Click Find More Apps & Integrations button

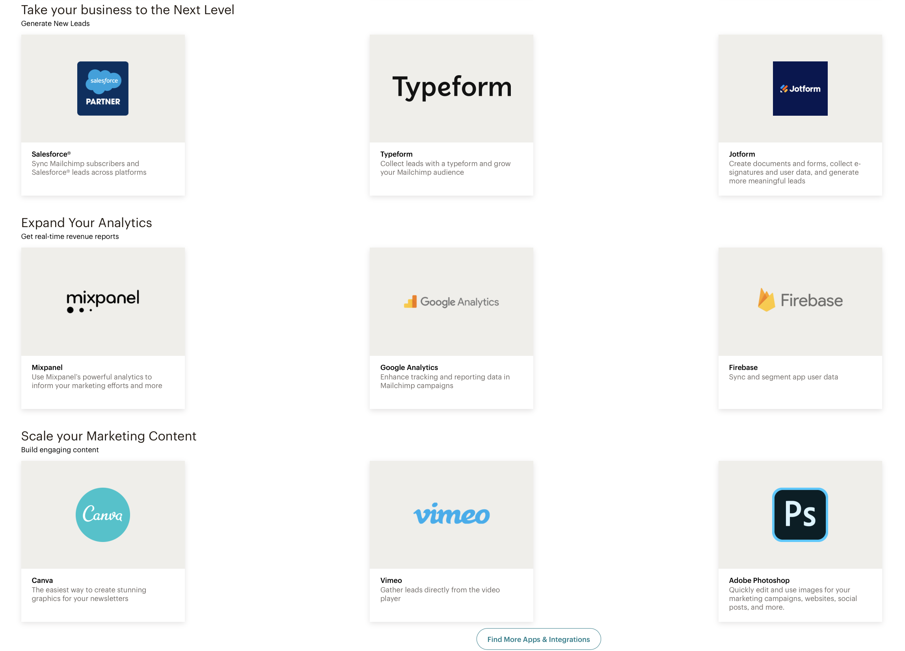click(x=538, y=639)
